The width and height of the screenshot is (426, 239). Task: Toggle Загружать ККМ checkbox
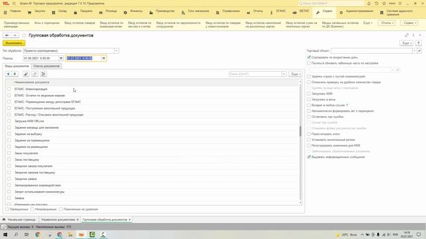[309, 94]
